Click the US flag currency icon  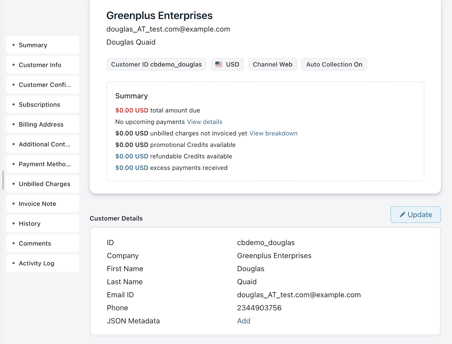pyautogui.click(x=219, y=64)
